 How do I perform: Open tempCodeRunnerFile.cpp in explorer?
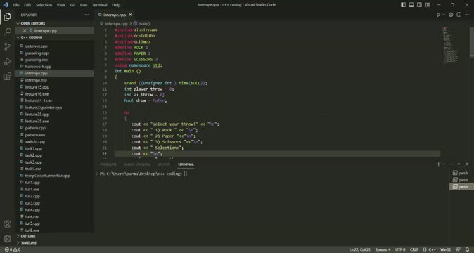pos(47,176)
